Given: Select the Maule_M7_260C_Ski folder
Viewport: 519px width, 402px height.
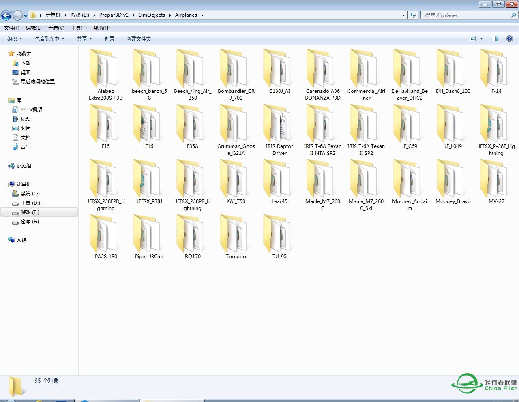Looking at the screenshot, I should (366, 185).
